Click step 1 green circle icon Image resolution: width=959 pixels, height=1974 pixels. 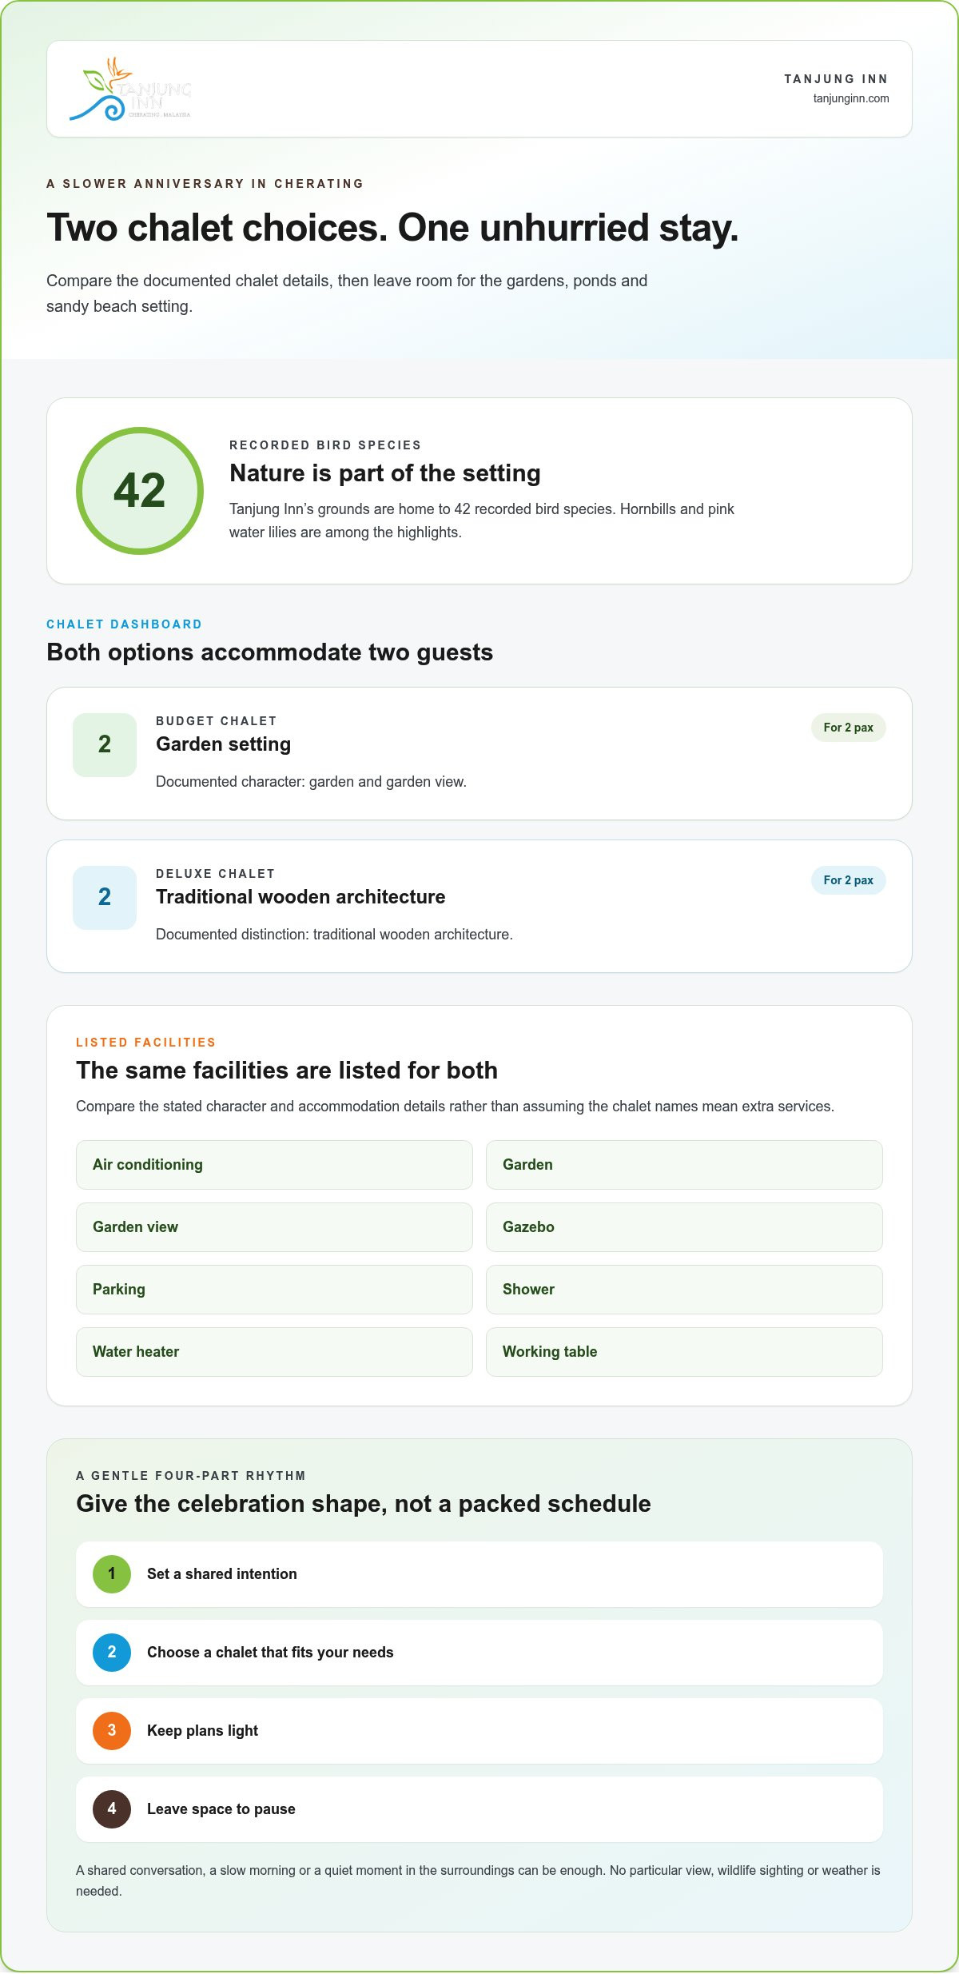click(112, 1573)
